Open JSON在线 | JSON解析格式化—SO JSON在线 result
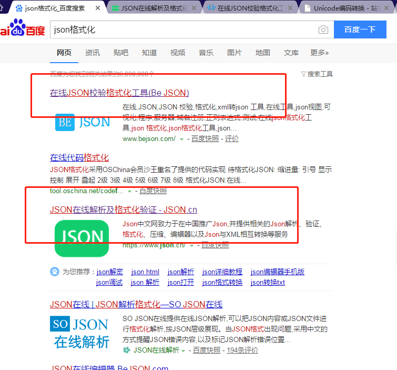Screen dimensions: 397x370 (136, 304)
